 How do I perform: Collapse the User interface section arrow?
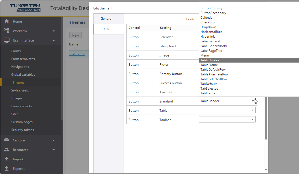[x=54, y=40]
